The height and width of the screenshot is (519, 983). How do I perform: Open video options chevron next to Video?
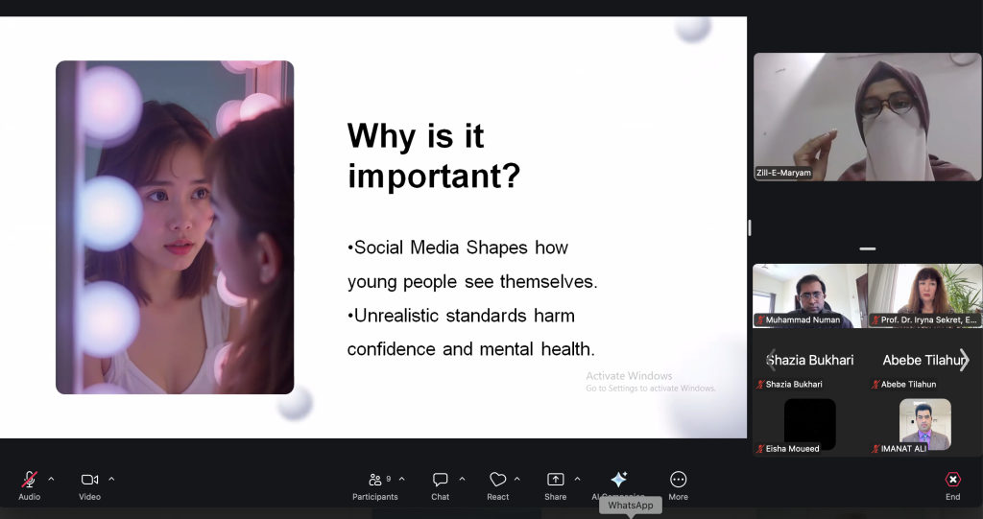(111, 479)
